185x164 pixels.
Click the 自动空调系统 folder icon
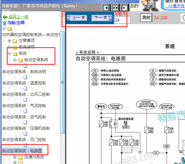pos(20,60)
